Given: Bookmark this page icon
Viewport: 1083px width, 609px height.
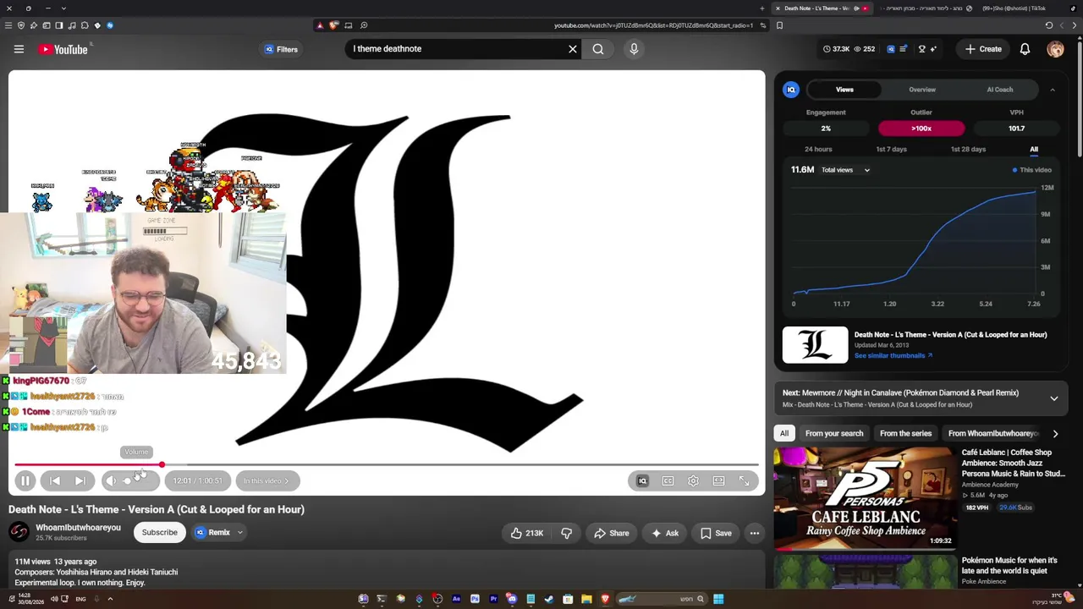Looking at the screenshot, I should coord(779,25).
